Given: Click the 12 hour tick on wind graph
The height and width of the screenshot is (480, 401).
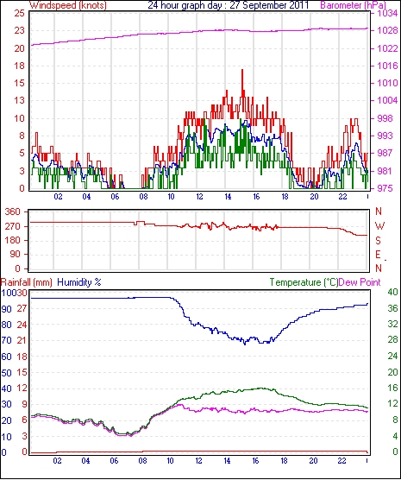Looking at the screenshot, I should point(199,197).
